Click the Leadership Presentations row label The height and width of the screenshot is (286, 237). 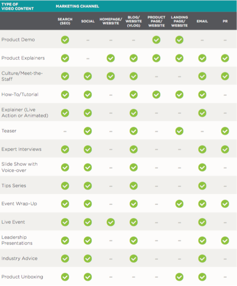tap(17, 240)
